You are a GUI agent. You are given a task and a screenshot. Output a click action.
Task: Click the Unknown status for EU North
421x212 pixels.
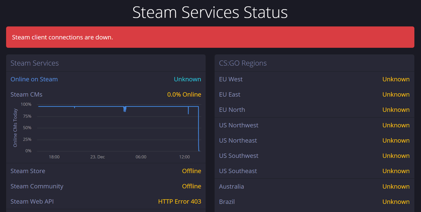point(396,110)
